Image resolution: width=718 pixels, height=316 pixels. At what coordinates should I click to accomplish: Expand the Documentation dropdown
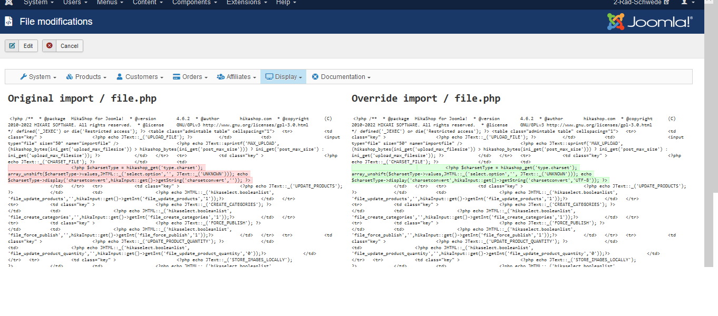[x=341, y=77]
